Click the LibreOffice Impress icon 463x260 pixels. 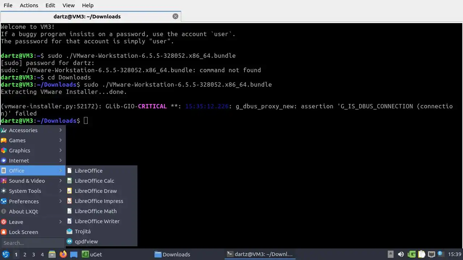click(x=69, y=201)
